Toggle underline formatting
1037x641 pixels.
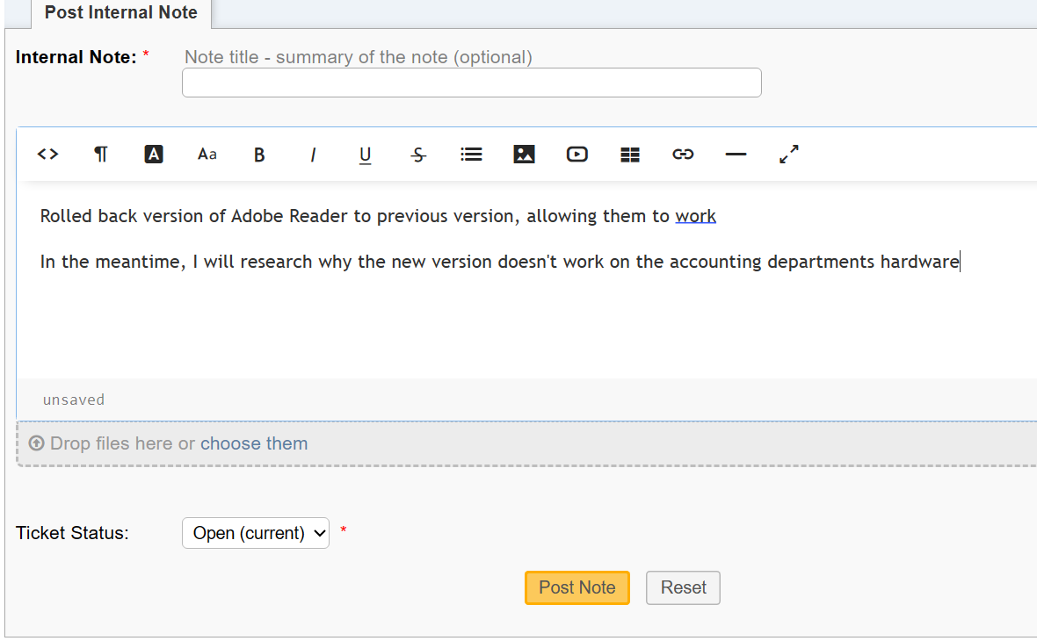365,154
